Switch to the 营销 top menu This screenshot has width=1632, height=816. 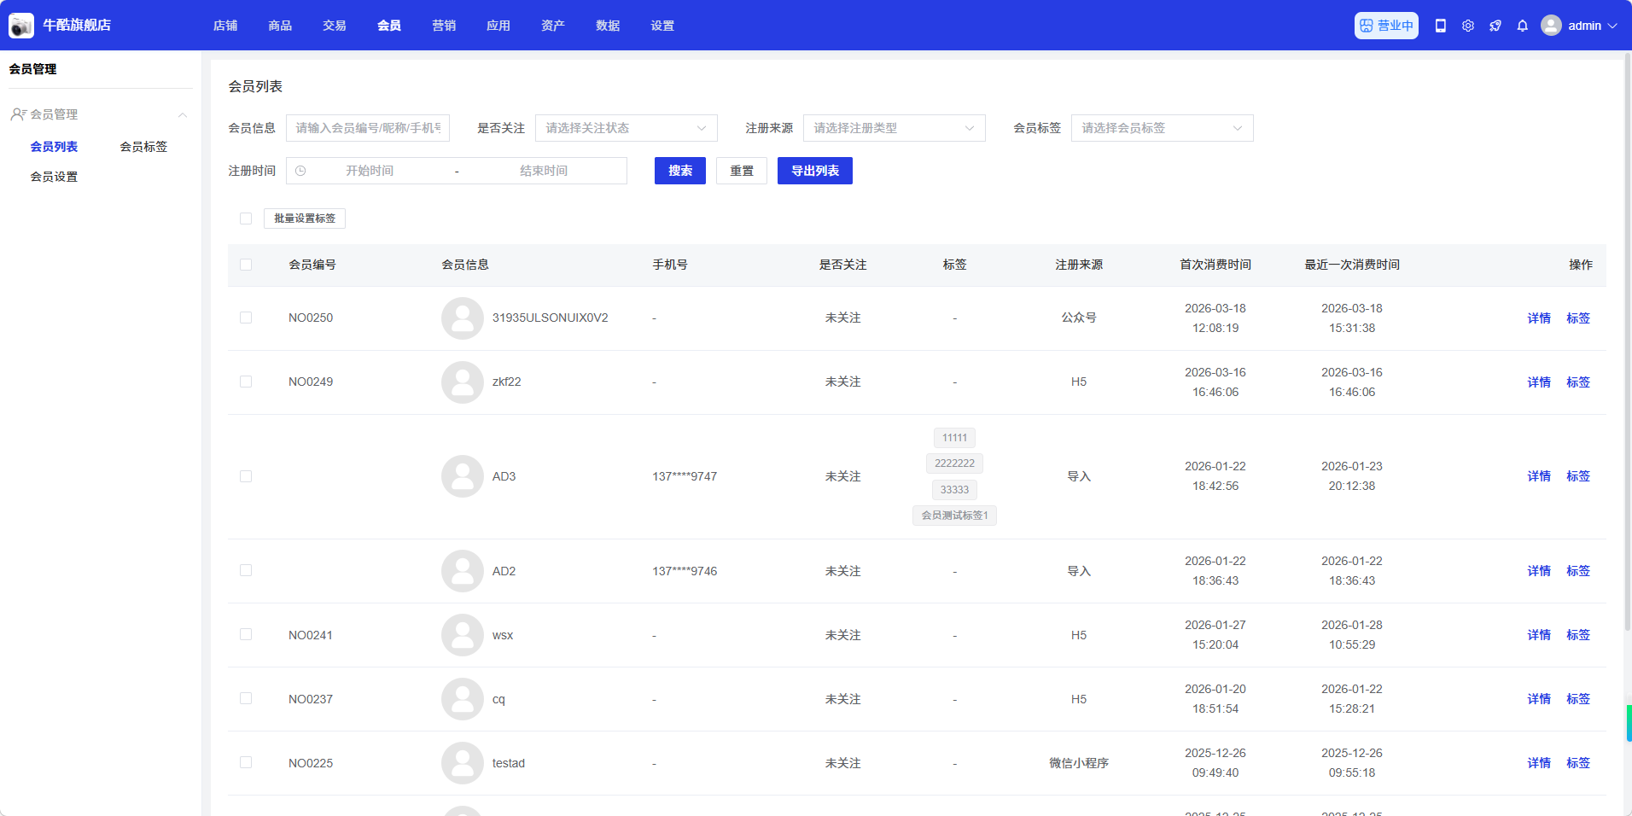coord(444,26)
